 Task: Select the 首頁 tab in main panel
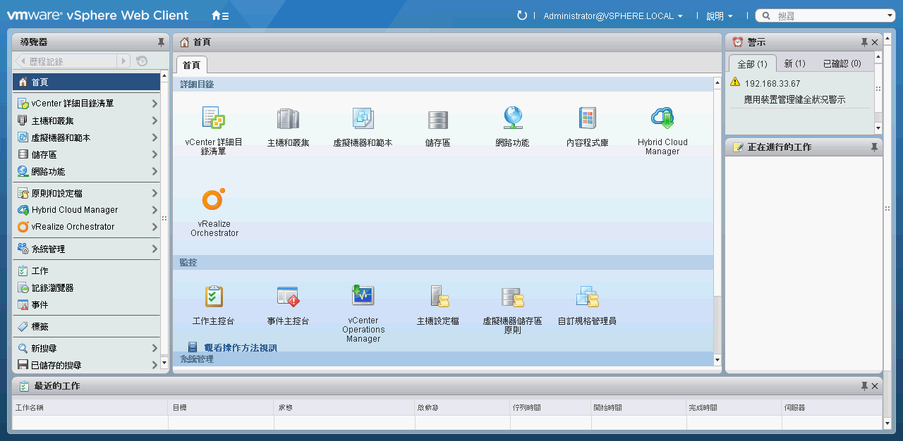tap(191, 65)
